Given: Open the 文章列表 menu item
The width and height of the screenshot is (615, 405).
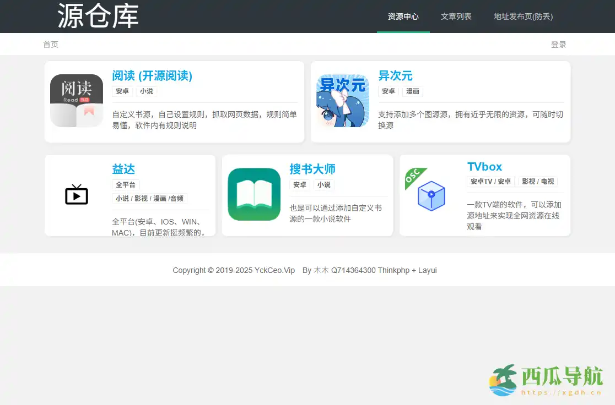Looking at the screenshot, I should pyautogui.click(x=456, y=17).
